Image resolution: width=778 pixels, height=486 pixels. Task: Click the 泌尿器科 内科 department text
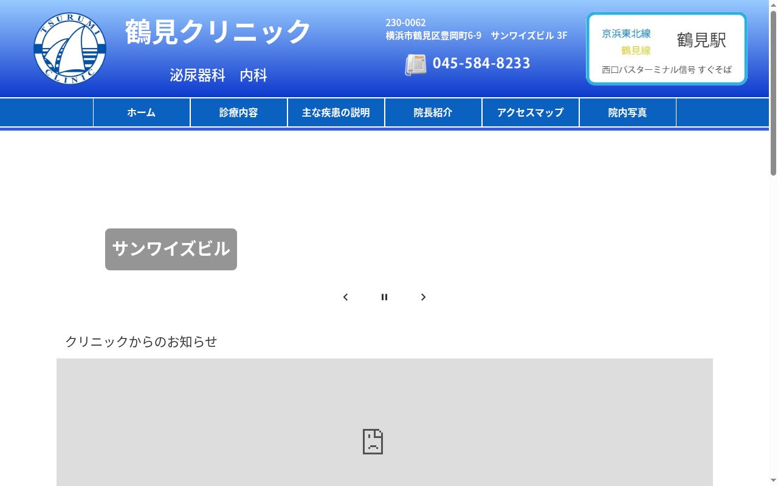tap(219, 75)
